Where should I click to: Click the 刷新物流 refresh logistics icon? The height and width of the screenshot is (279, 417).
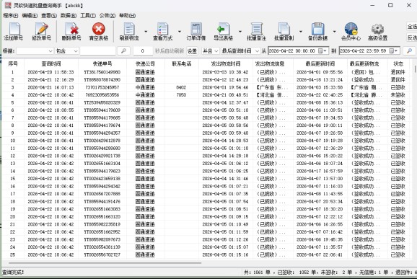pos(129,29)
